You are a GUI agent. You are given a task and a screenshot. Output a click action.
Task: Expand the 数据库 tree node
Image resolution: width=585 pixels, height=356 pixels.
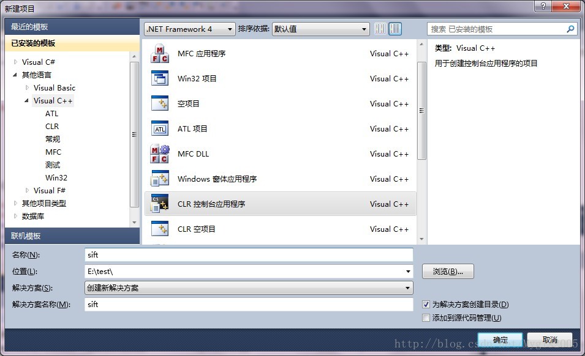point(16,217)
